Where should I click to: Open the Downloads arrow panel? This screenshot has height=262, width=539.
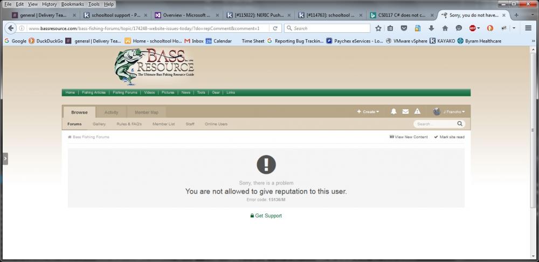(x=431, y=29)
